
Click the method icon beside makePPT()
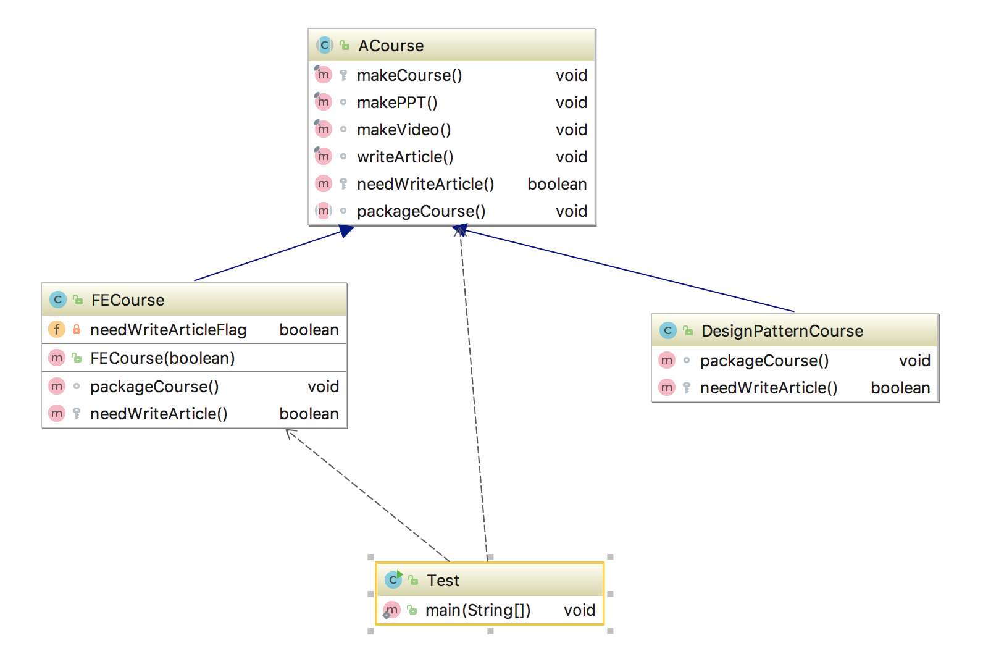[323, 102]
